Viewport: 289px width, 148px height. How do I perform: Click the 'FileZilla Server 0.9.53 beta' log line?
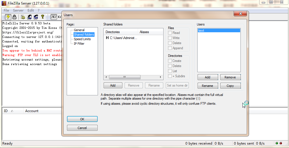click(x=26, y=23)
